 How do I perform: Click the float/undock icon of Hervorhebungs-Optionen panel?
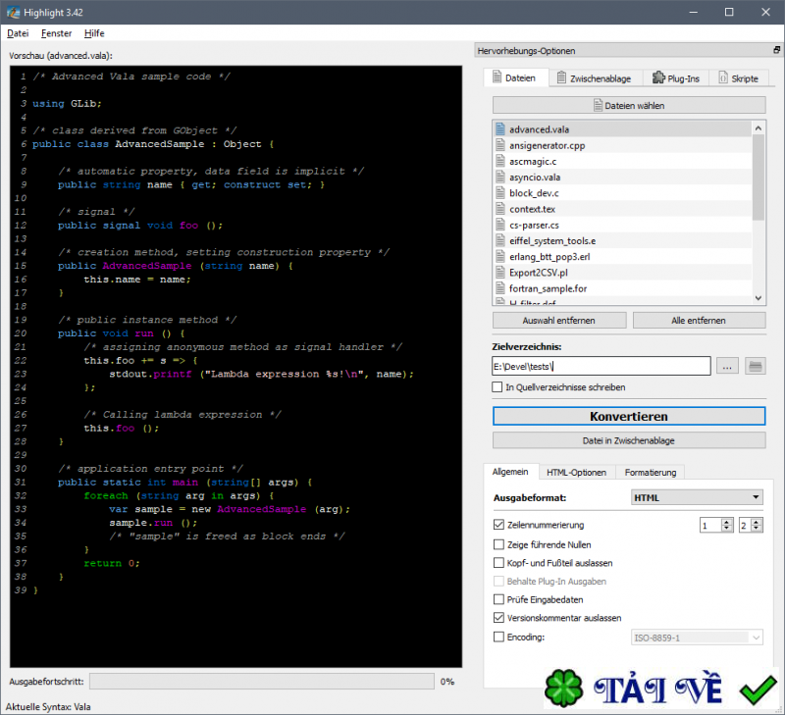(x=777, y=50)
